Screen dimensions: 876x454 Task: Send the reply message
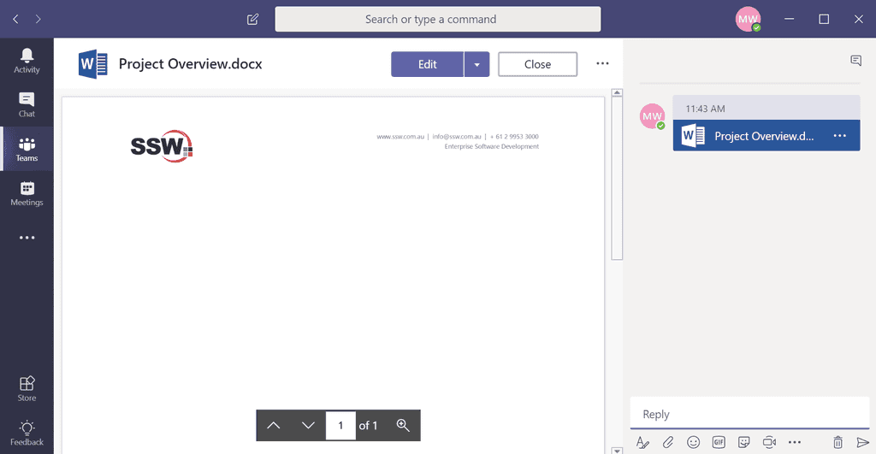[x=862, y=442]
